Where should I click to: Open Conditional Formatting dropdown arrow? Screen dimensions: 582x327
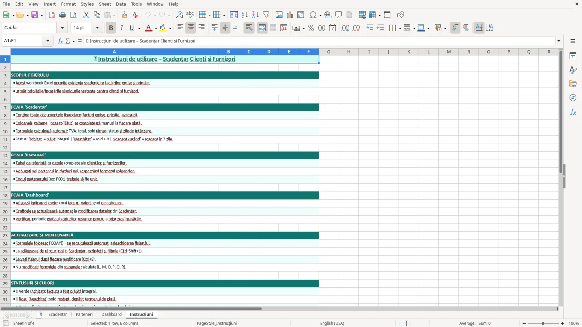pos(445,28)
